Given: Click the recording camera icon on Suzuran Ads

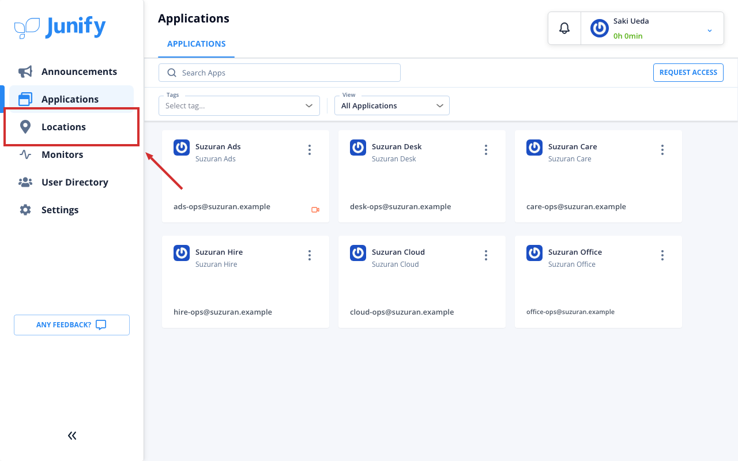Looking at the screenshot, I should 315,210.
